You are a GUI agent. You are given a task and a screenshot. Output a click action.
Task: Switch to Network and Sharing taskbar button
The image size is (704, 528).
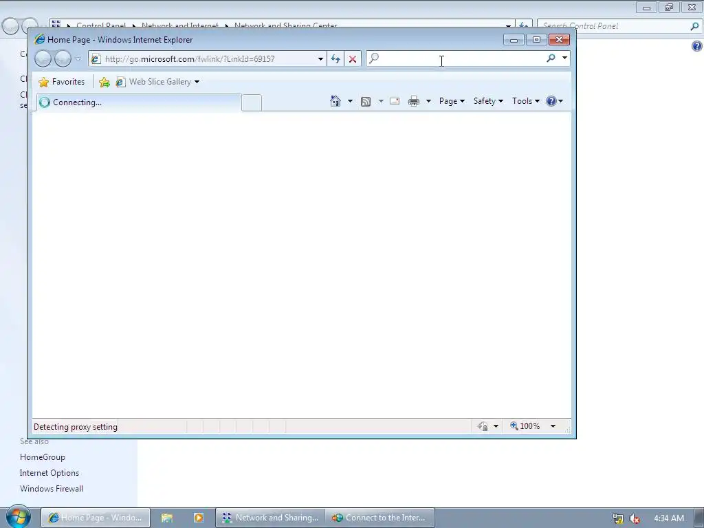click(x=271, y=518)
